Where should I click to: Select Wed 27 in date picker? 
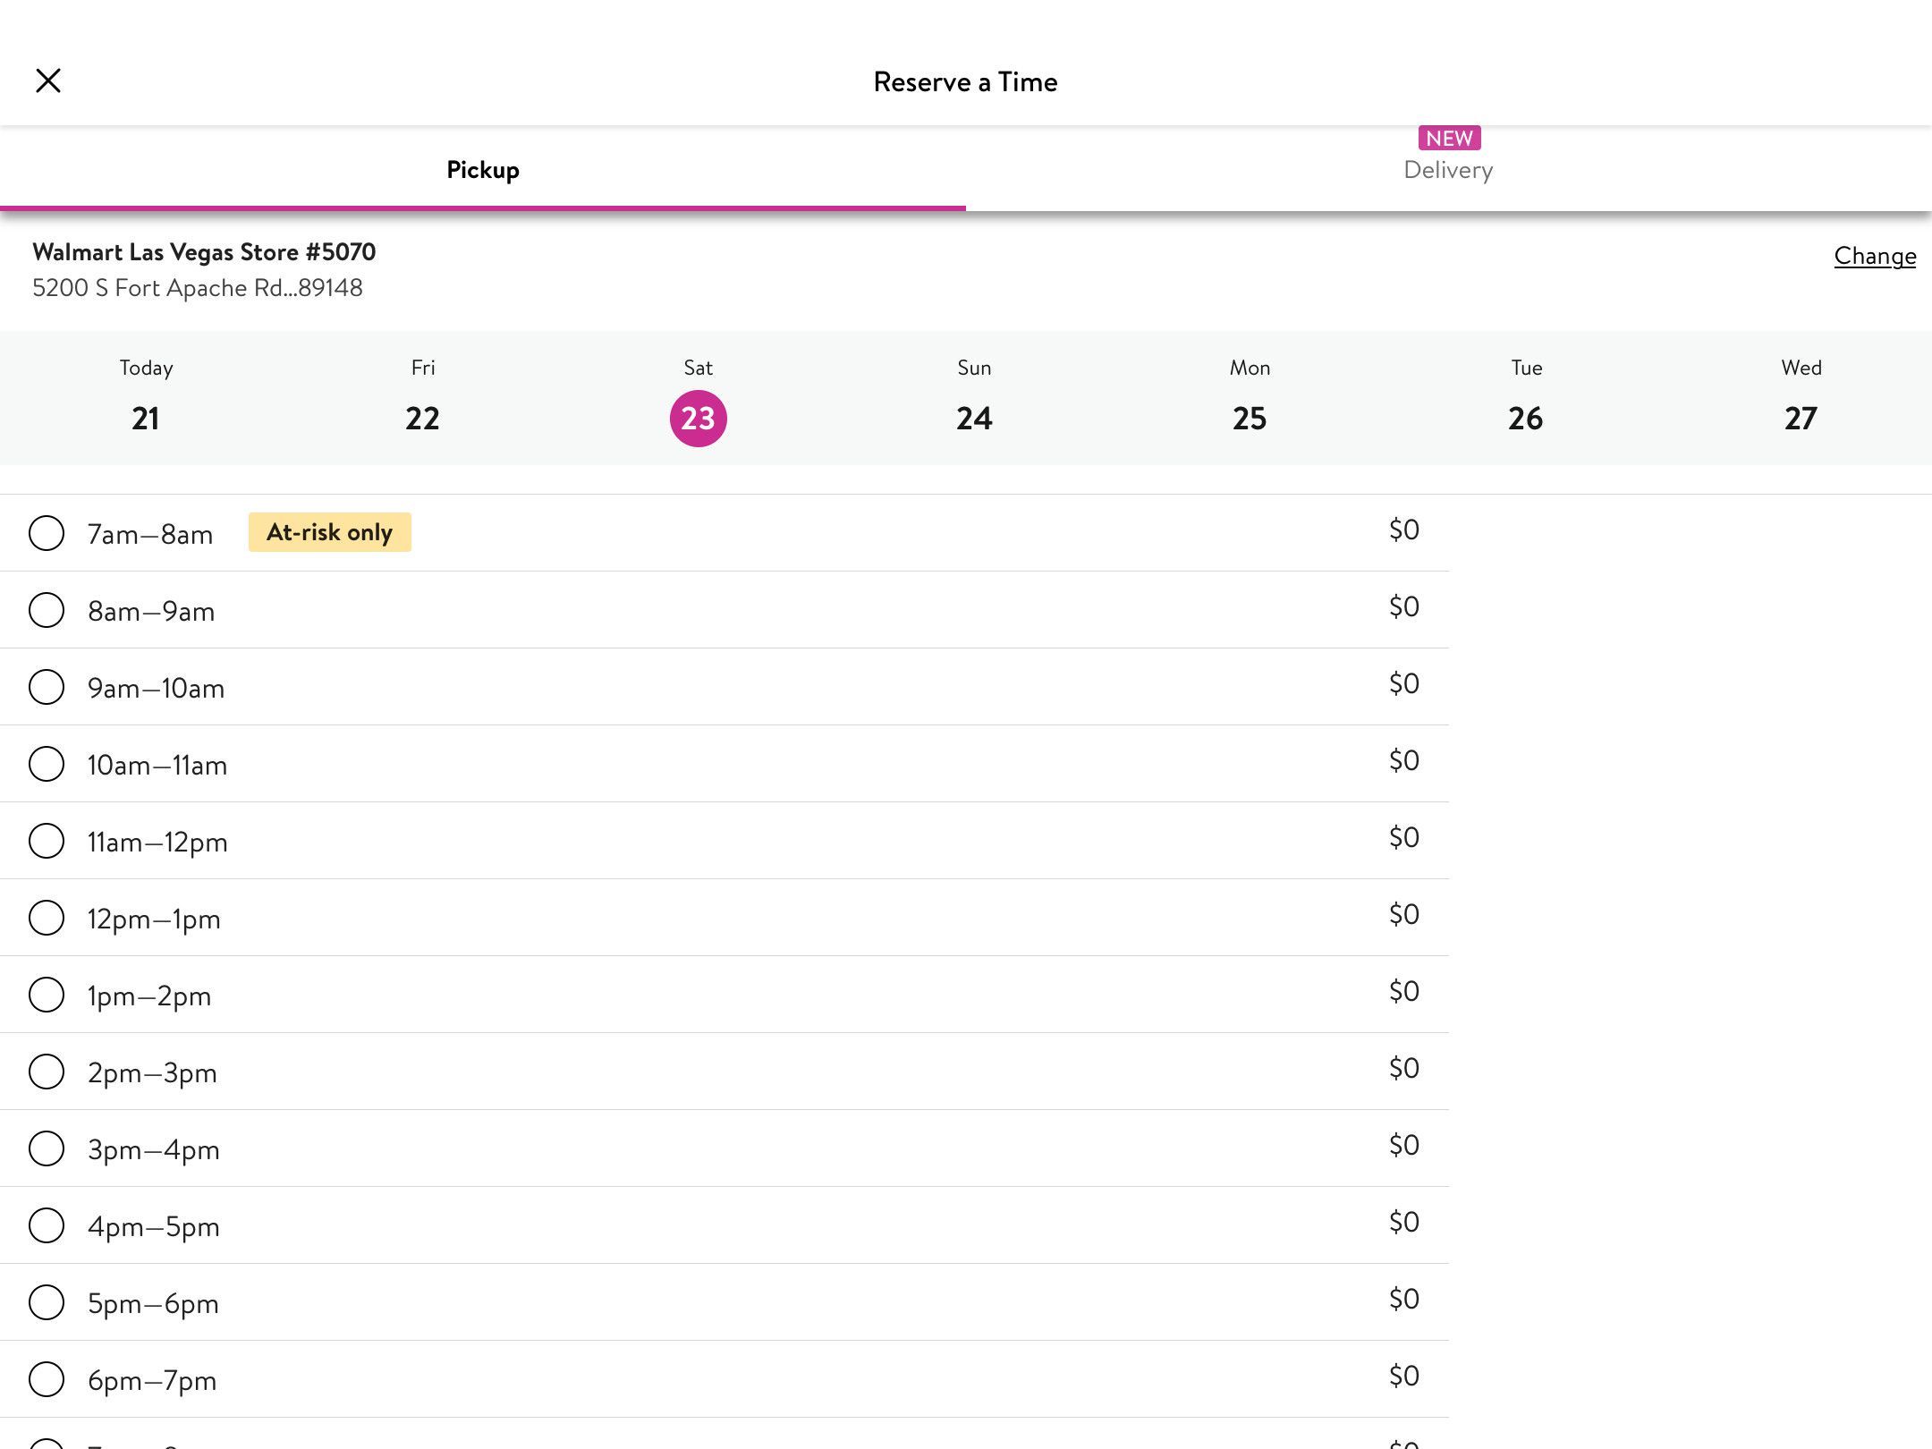coord(1801,398)
